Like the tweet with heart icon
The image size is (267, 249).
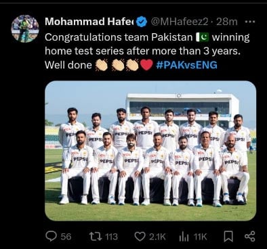coord(140,237)
